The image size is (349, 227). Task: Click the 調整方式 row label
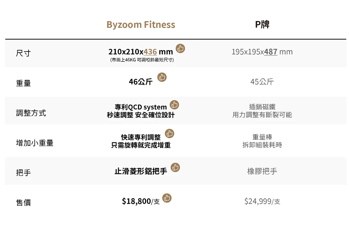(31, 113)
